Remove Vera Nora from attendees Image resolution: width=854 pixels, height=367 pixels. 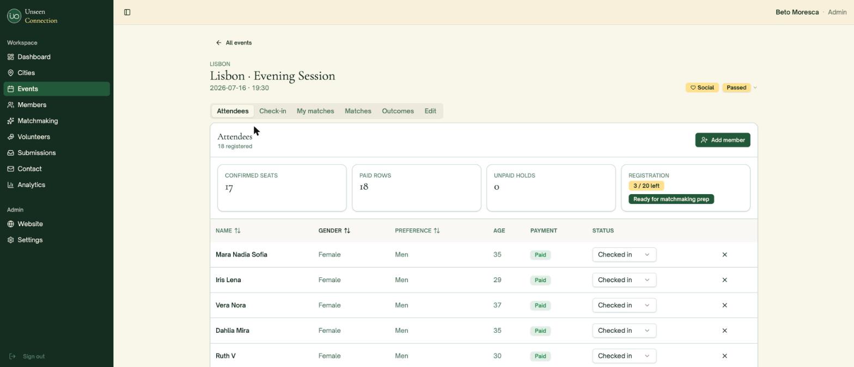(724, 305)
